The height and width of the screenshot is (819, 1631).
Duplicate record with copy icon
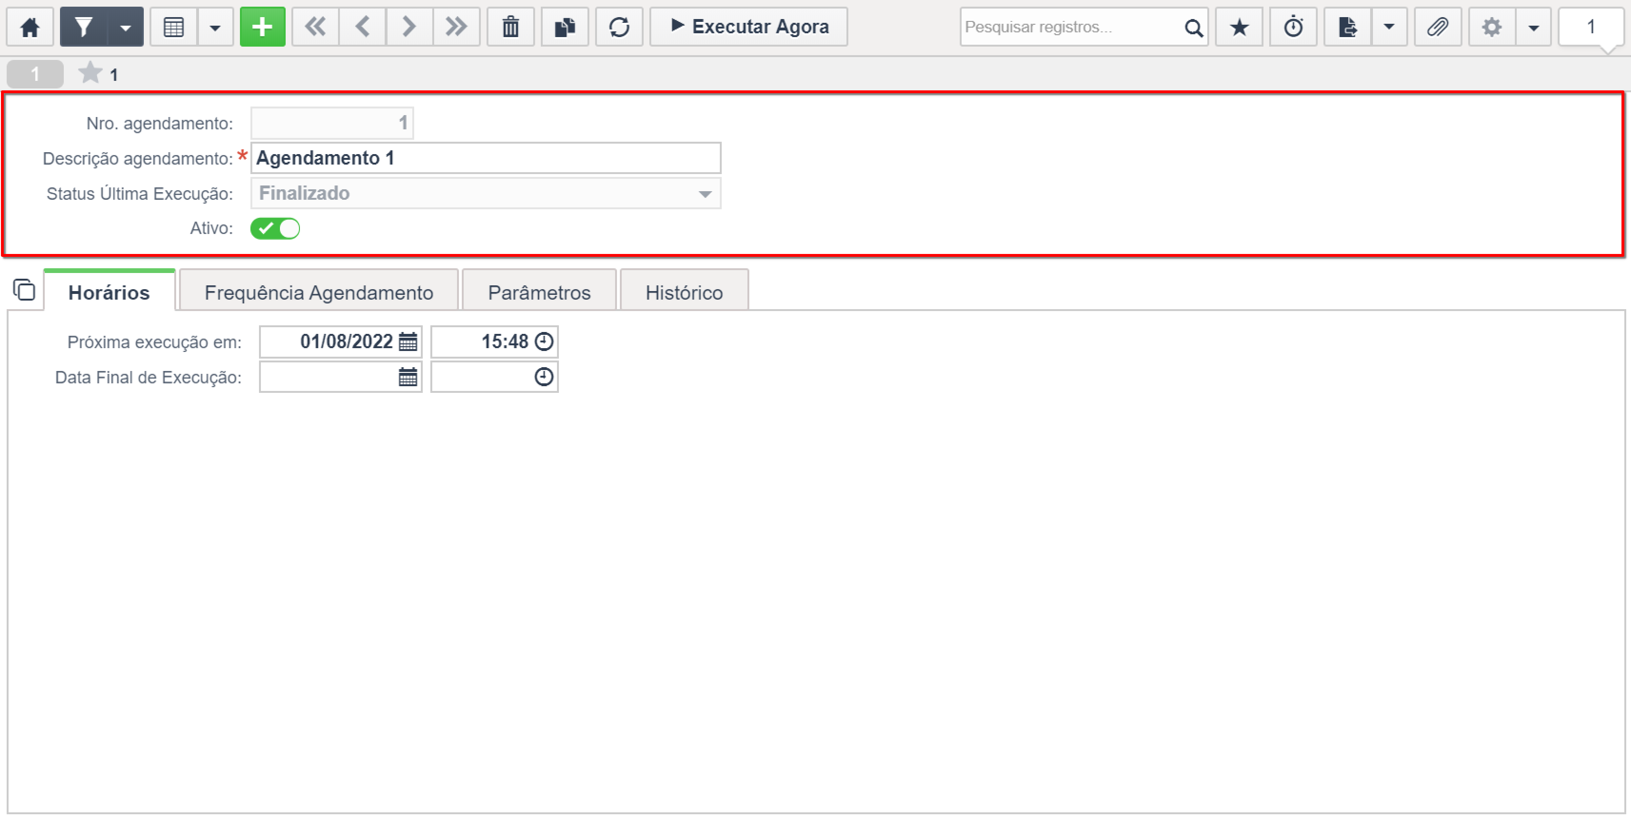pos(565,27)
